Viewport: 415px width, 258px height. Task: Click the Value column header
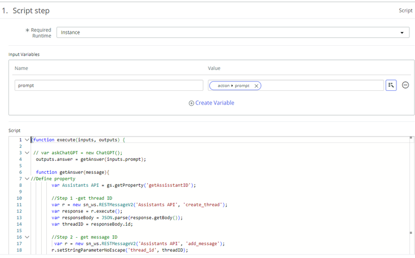[x=214, y=68]
